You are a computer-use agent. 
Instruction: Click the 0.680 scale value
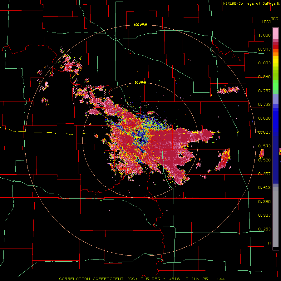[x=264, y=118]
